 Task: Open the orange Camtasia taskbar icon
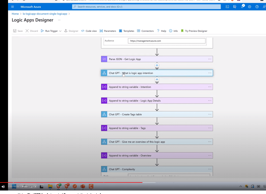click(x=91, y=186)
